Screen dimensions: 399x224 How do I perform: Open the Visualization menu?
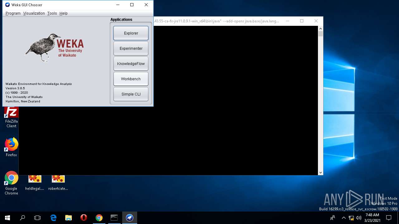(34, 13)
